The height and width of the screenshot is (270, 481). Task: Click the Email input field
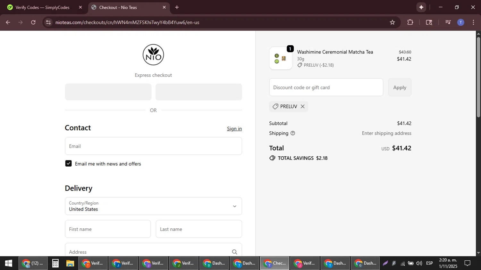pos(153,146)
